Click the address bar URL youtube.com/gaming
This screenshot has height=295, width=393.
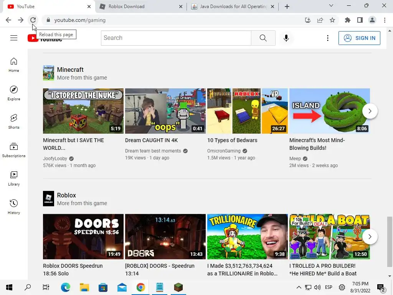(x=80, y=20)
